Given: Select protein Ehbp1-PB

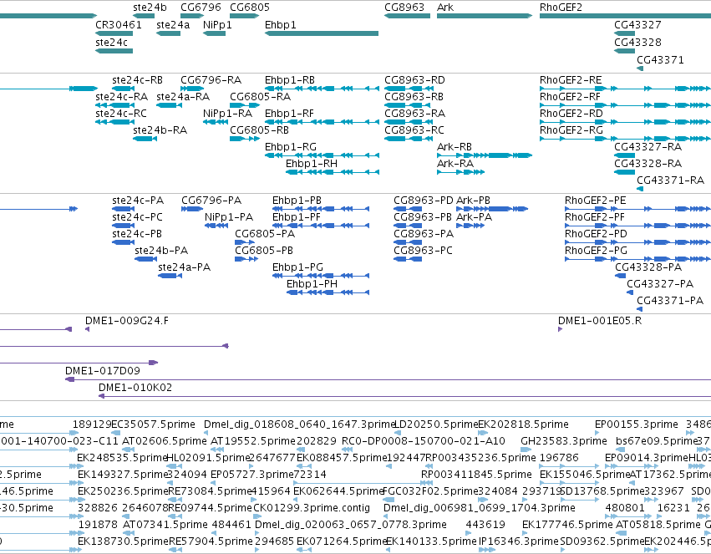Looking at the screenshot, I should point(321,209).
